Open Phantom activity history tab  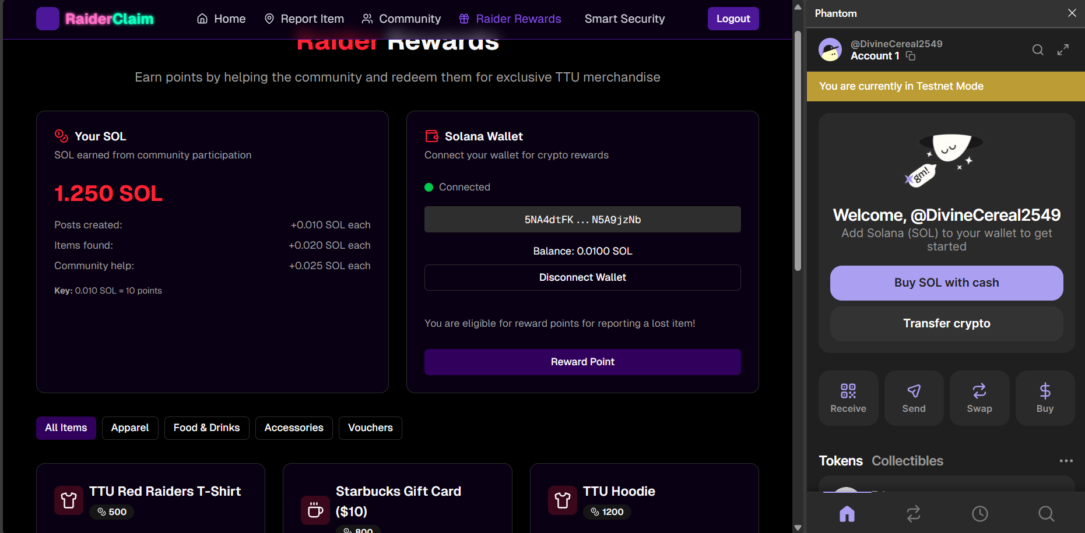980,514
